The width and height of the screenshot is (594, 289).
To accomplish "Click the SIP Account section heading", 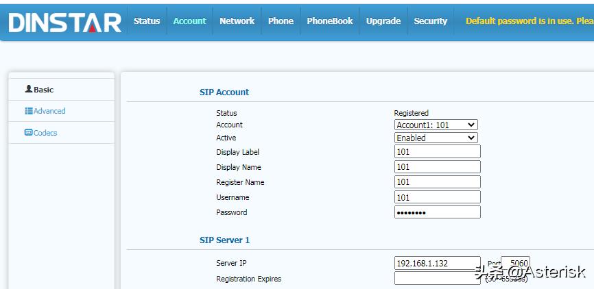I will tap(224, 92).
